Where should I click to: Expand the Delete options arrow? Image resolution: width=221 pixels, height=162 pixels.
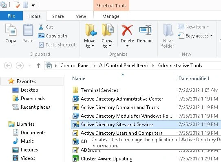pyautogui.click(x=127, y=46)
